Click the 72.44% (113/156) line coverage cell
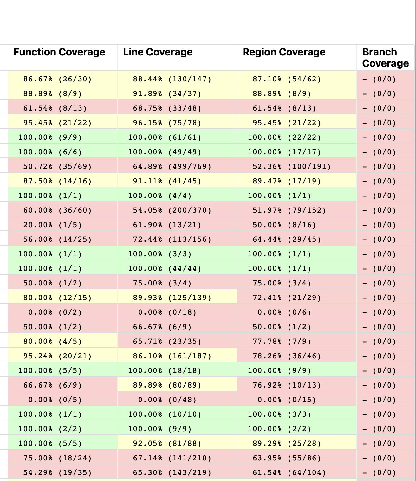 [x=172, y=239]
